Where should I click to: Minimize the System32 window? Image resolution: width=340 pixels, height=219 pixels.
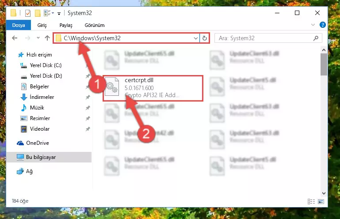pos(277,13)
